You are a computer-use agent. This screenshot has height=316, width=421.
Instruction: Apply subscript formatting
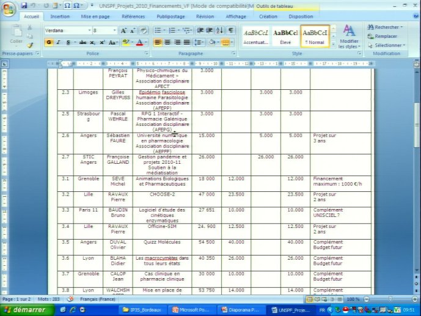point(92,42)
